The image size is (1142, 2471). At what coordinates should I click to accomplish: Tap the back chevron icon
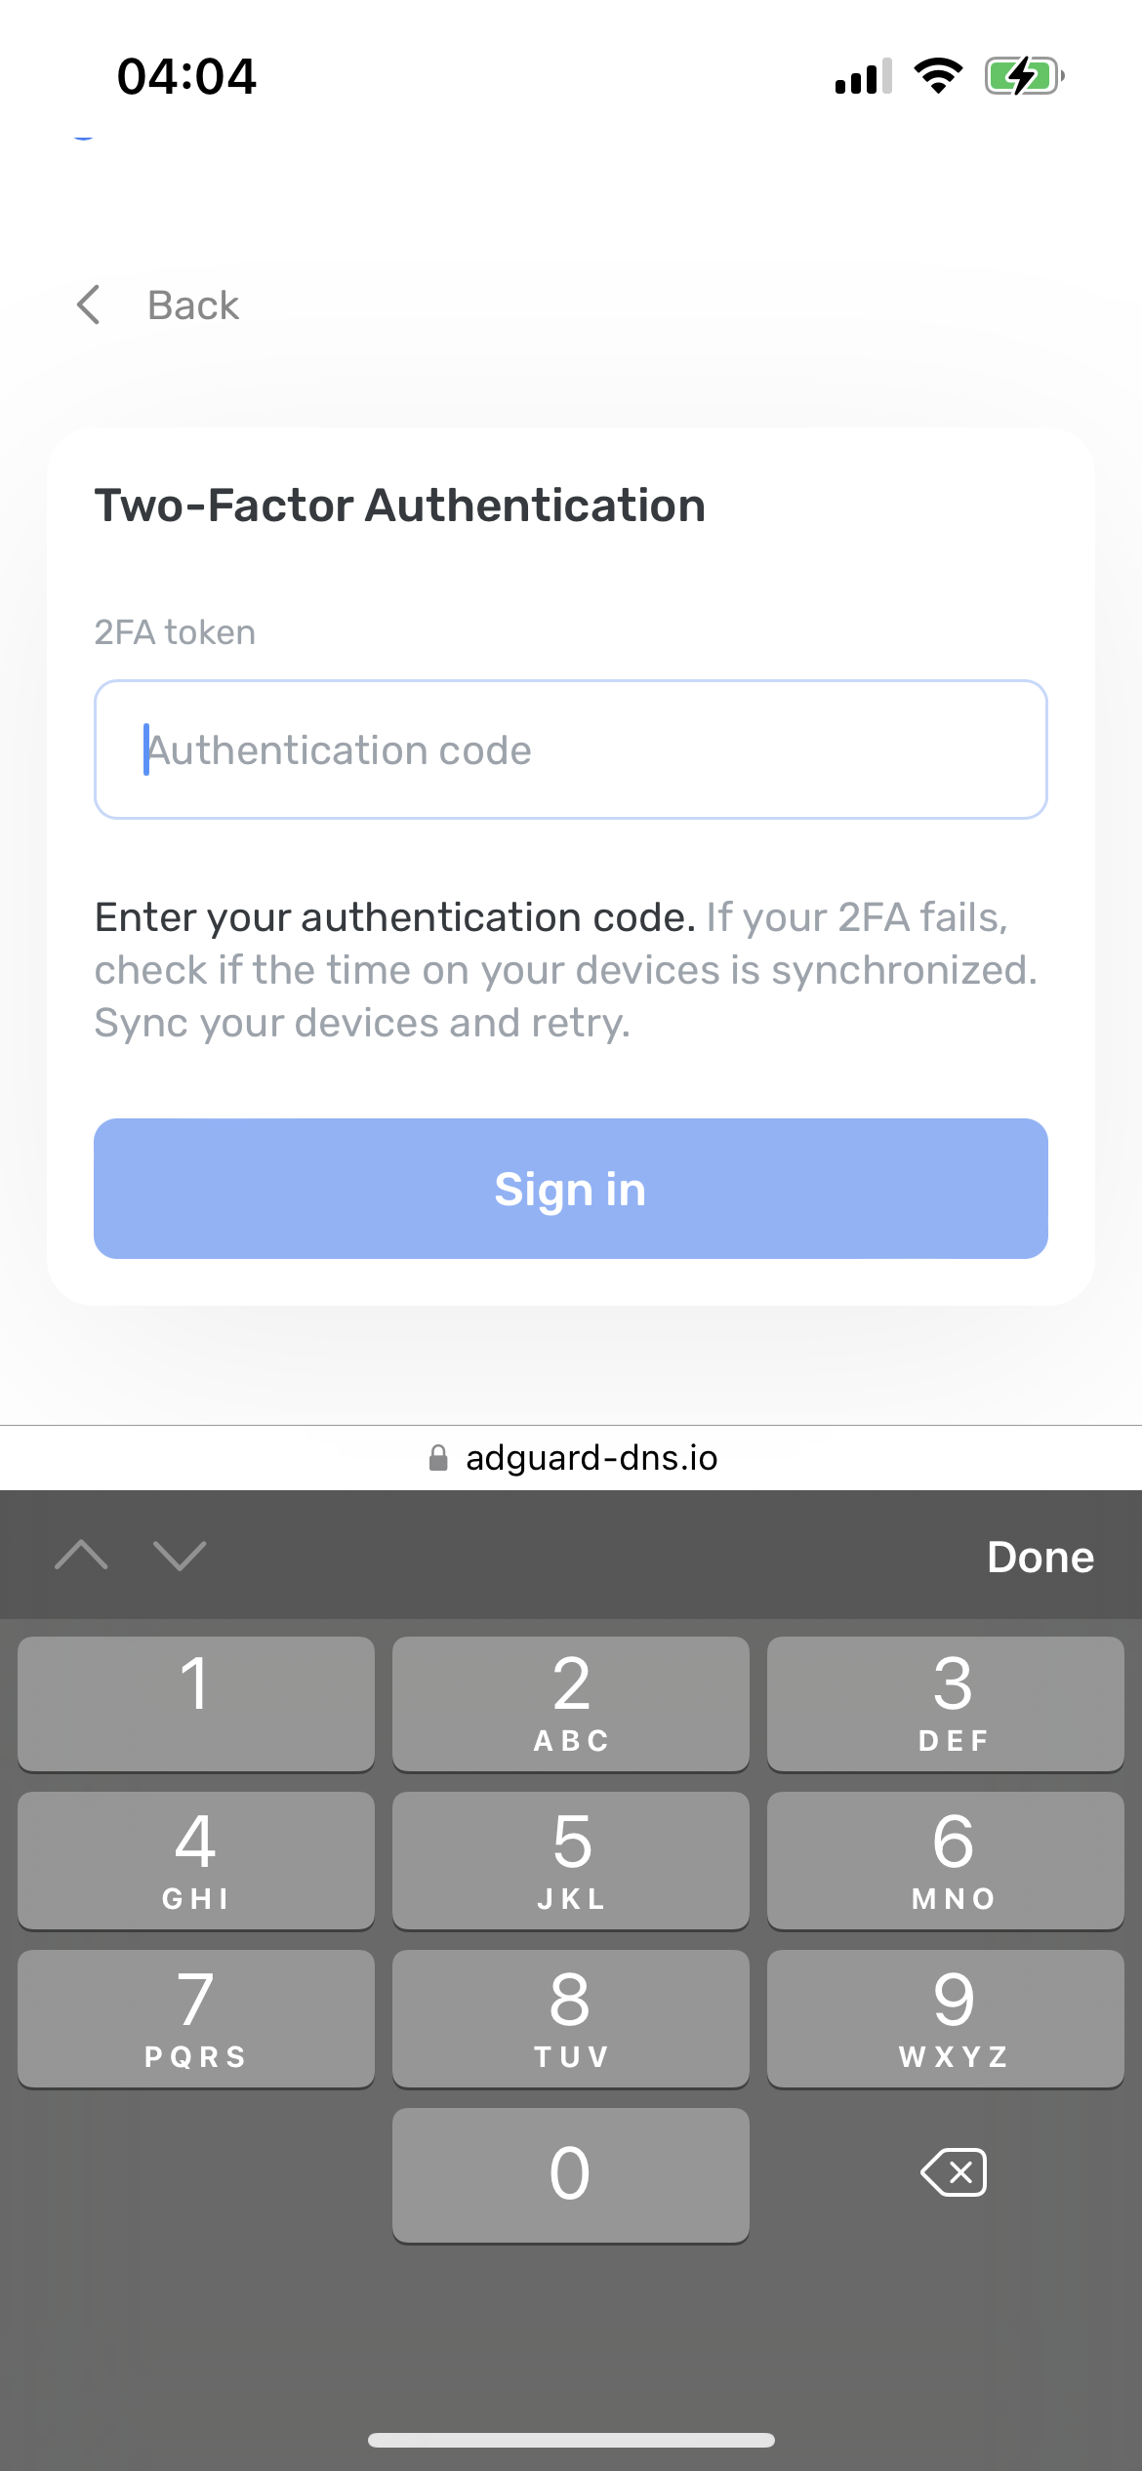point(89,304)
